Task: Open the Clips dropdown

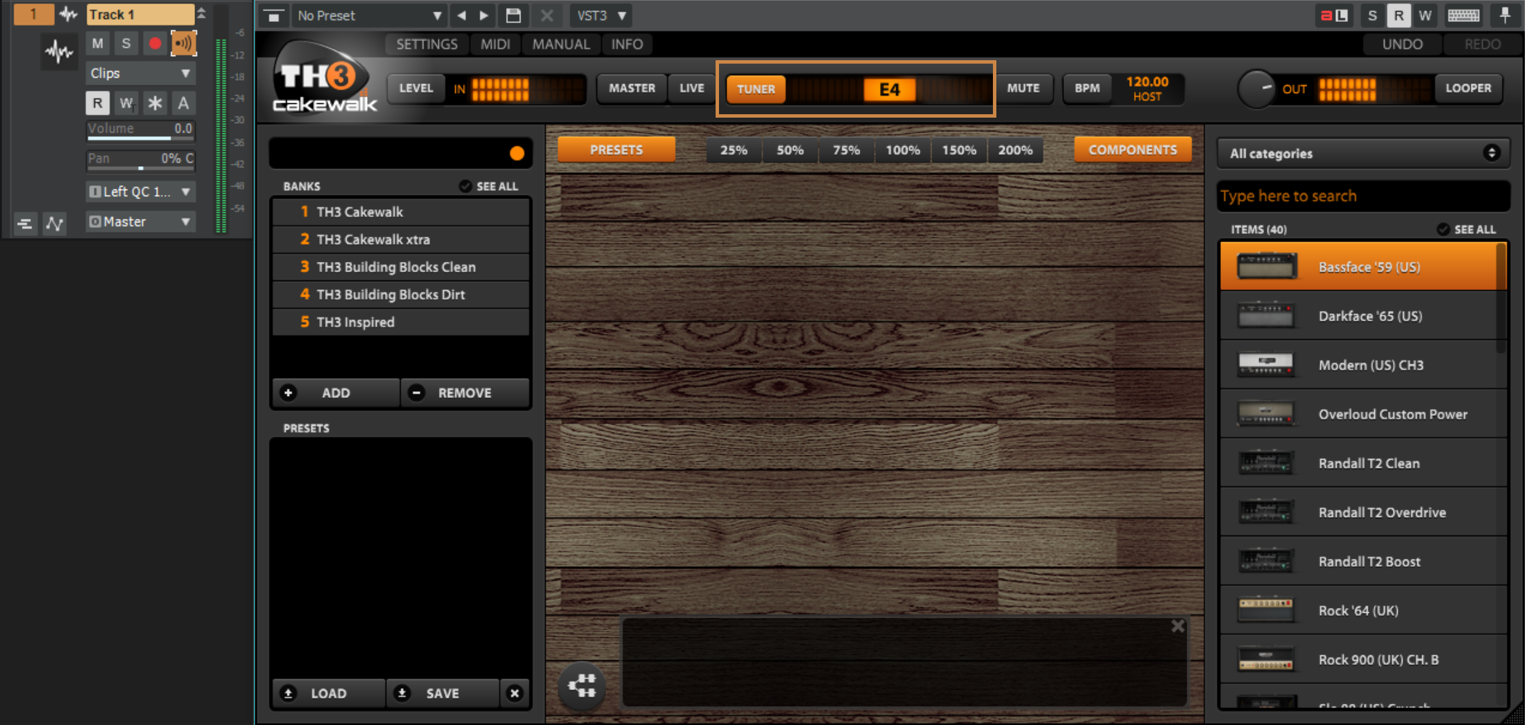Action: coord(140,73)
